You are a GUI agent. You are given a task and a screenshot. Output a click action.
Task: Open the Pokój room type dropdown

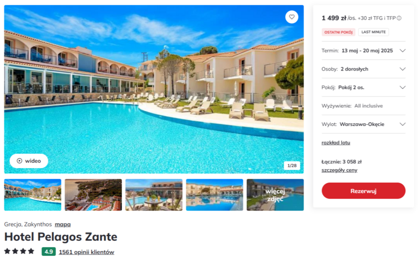tap(363, 87)
